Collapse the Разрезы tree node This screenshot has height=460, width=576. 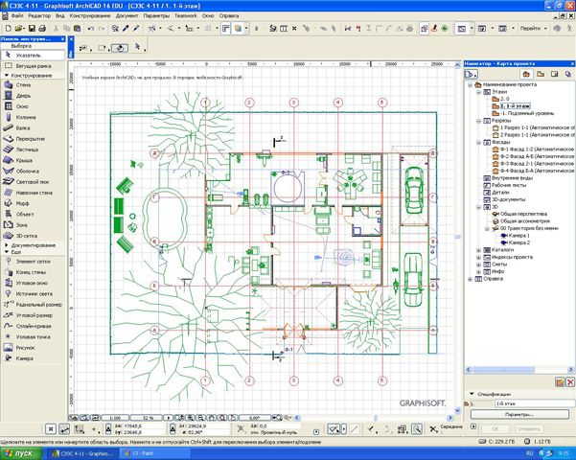point(478,121)
